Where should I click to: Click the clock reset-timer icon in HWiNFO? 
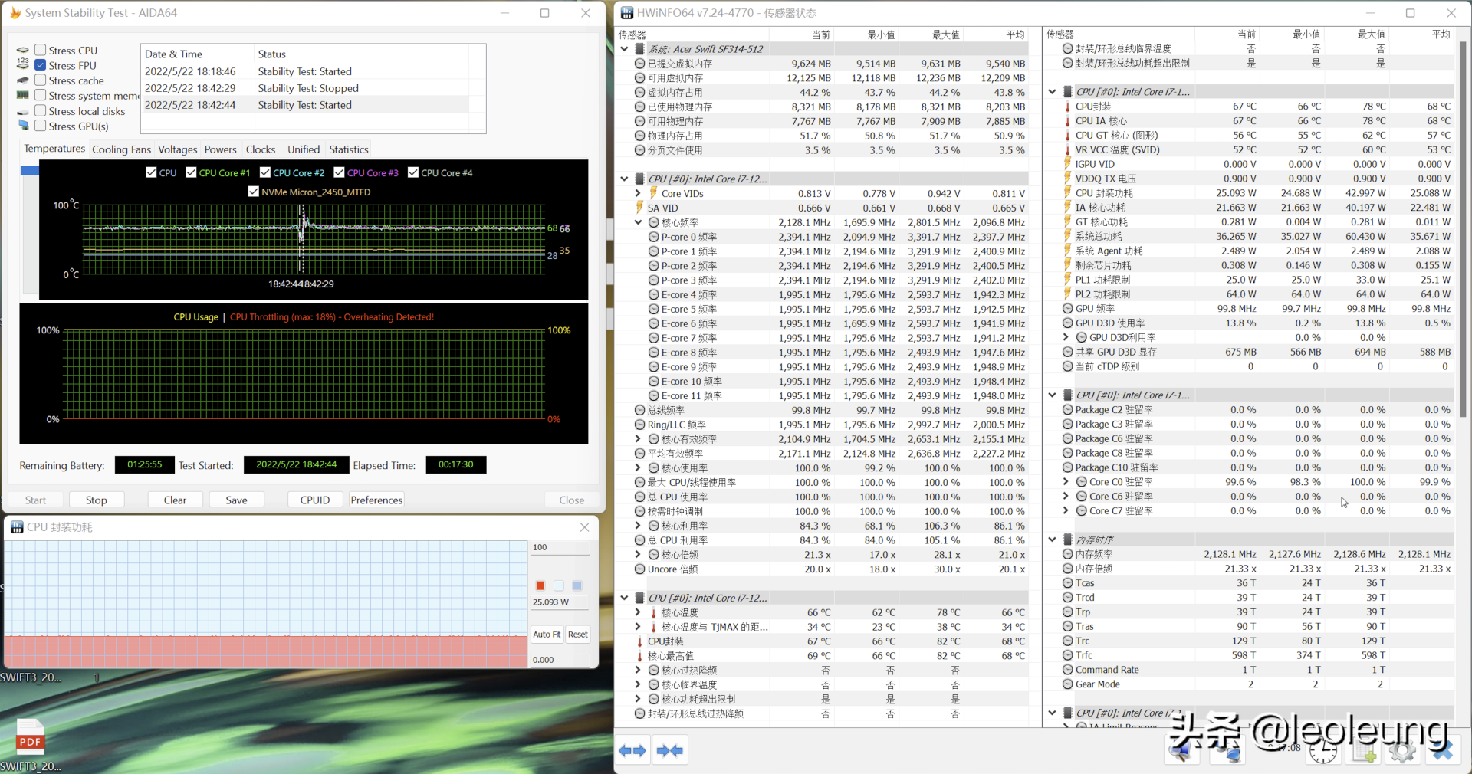pyautogui.click(x=1323, y=752)
